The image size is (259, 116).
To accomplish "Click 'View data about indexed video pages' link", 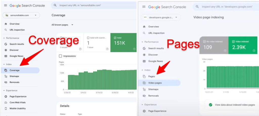I will pos(235,105).
